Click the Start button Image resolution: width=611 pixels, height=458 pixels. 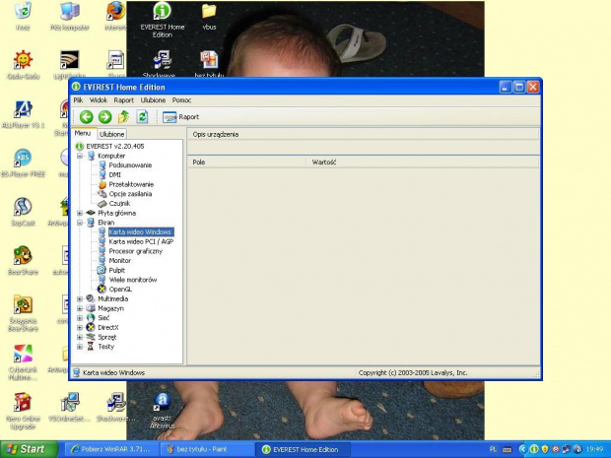click(x=28, y=449)
